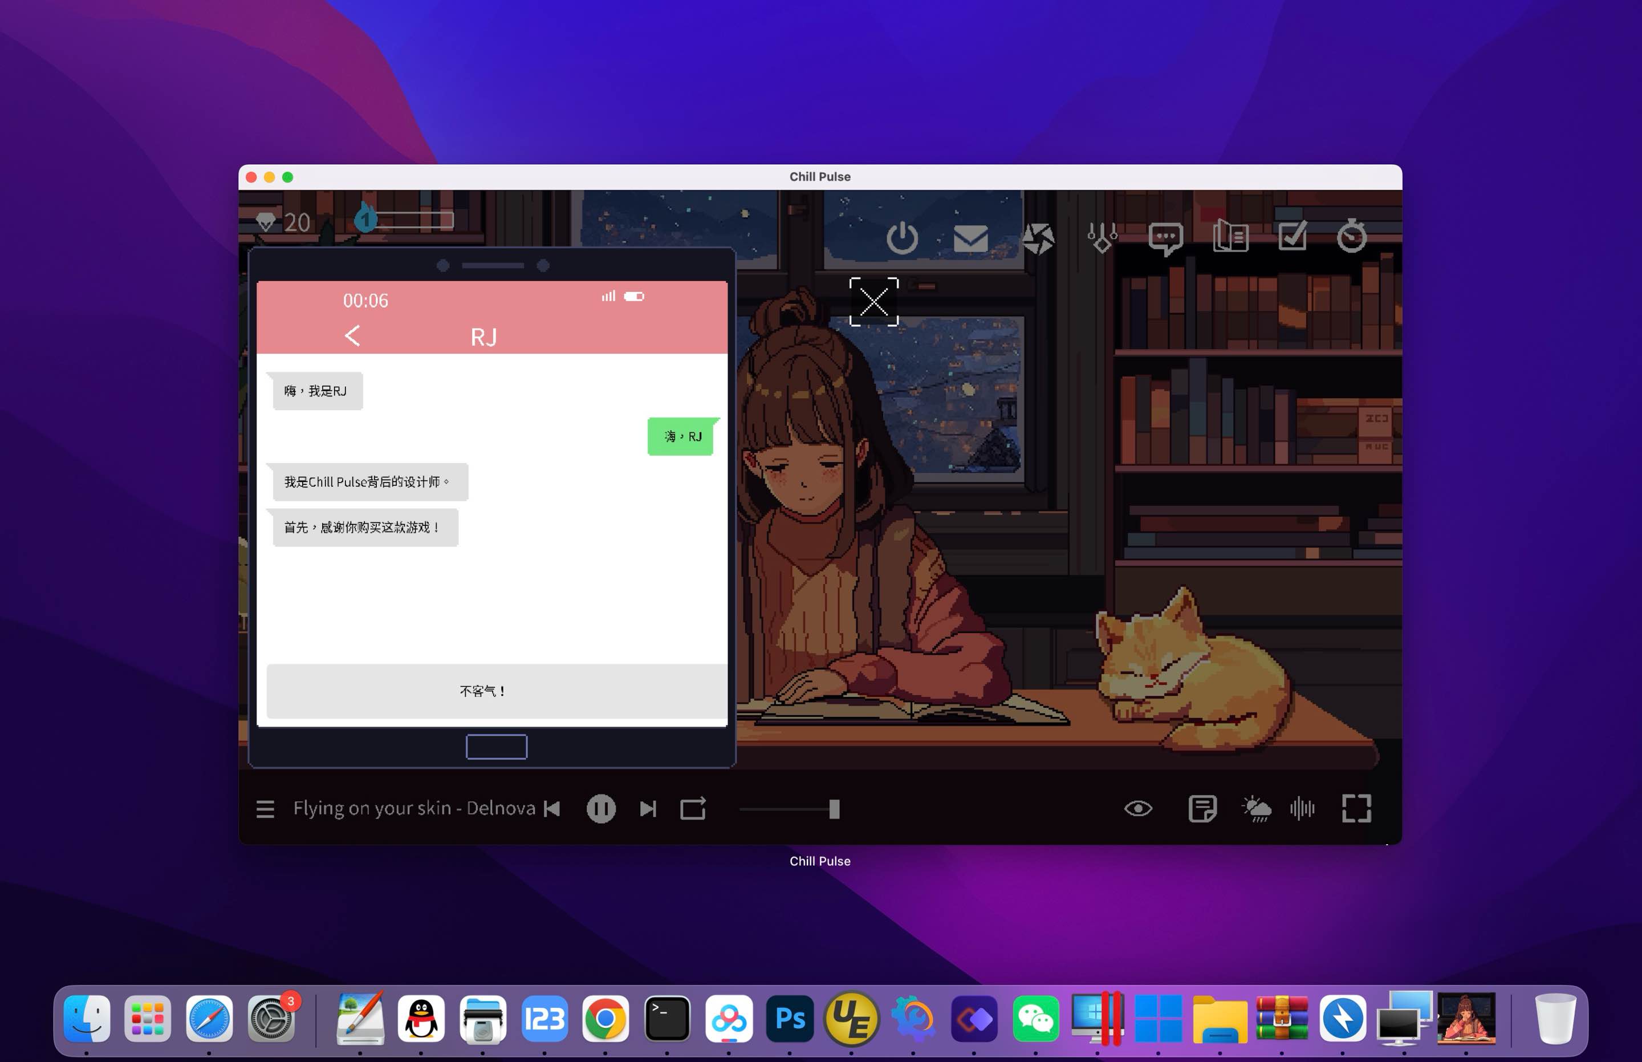Open System Preferences in the Dock
Screen dimensions: 1642x1062
pos(271,1018)
